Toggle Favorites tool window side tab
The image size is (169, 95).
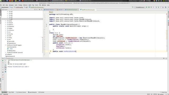tap(1, 87)
